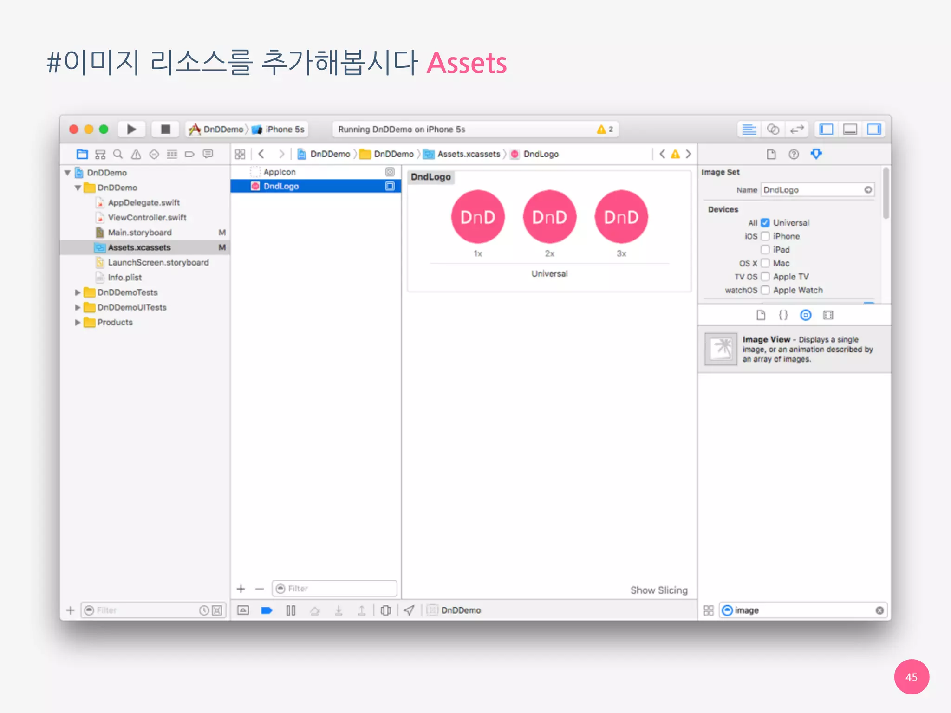951x713 pixels.
Task: Click Show Slicing
Action: [659, 590]
